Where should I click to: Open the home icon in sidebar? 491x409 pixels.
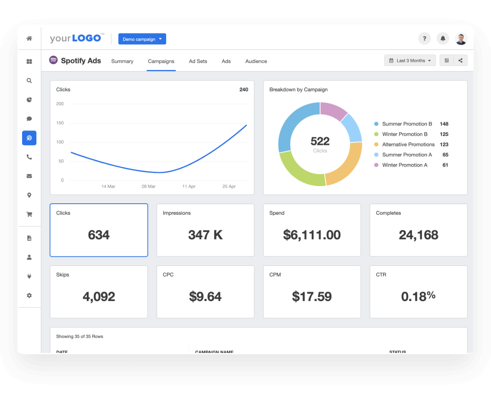(x=29, y=38)
